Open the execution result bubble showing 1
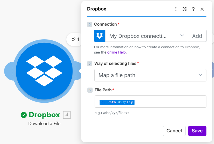The height and width of the screenshot is (144, 214). [x=75, y=39]
